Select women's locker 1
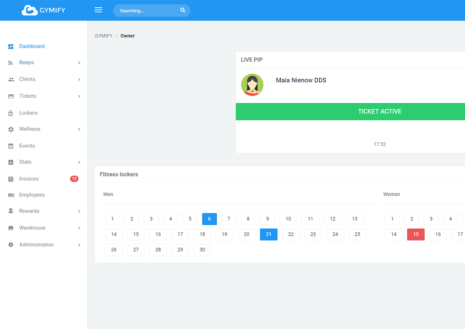This screenshot has height=329, width=465. tap(392, 219)
